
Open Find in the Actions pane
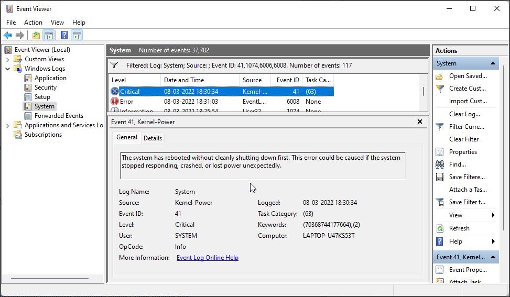(x=457, y=164)
